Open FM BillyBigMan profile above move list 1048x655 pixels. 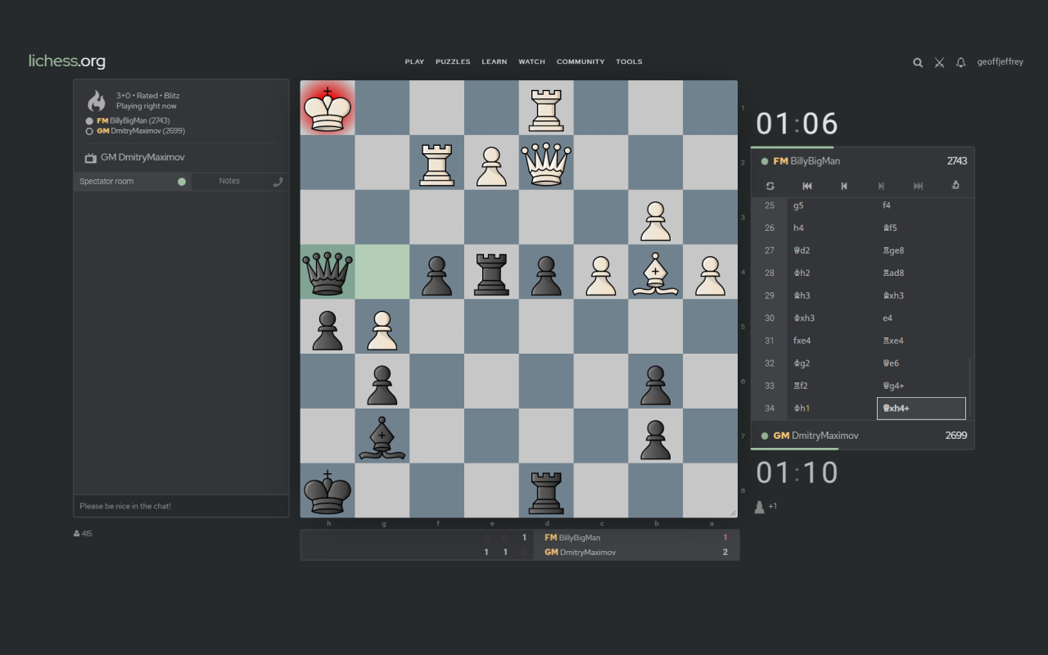806,161
